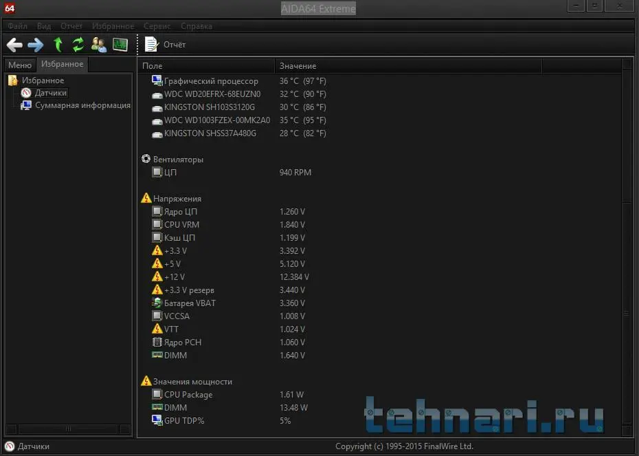This screenshot has width=639, height=456.
Task: Close the AIDA64 Extreme window
Action: pos(619,6)
